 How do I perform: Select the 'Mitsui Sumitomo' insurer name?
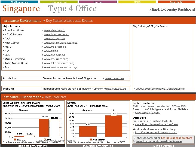coord(15,59)
